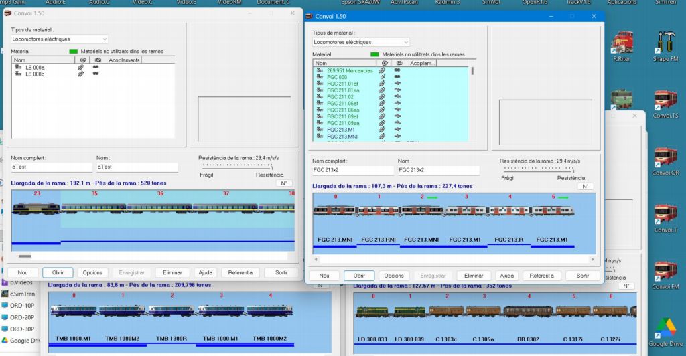Select TMB 1300R car in lower window

(171, 310)
